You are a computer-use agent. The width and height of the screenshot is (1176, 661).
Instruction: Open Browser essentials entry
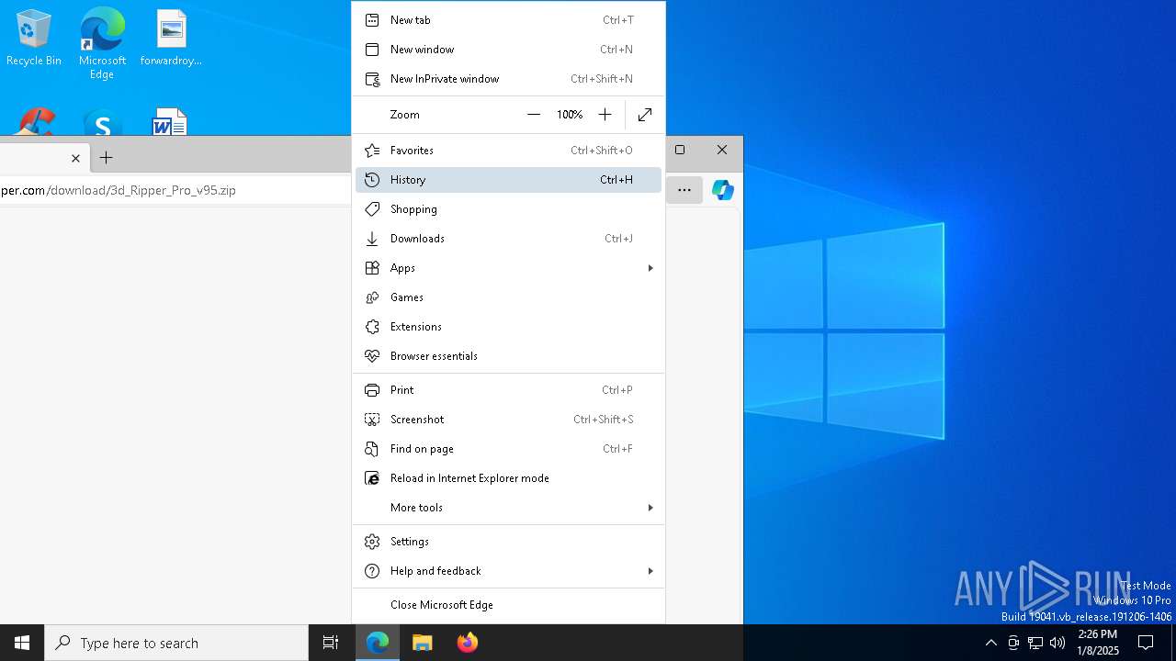pos(508,356)
